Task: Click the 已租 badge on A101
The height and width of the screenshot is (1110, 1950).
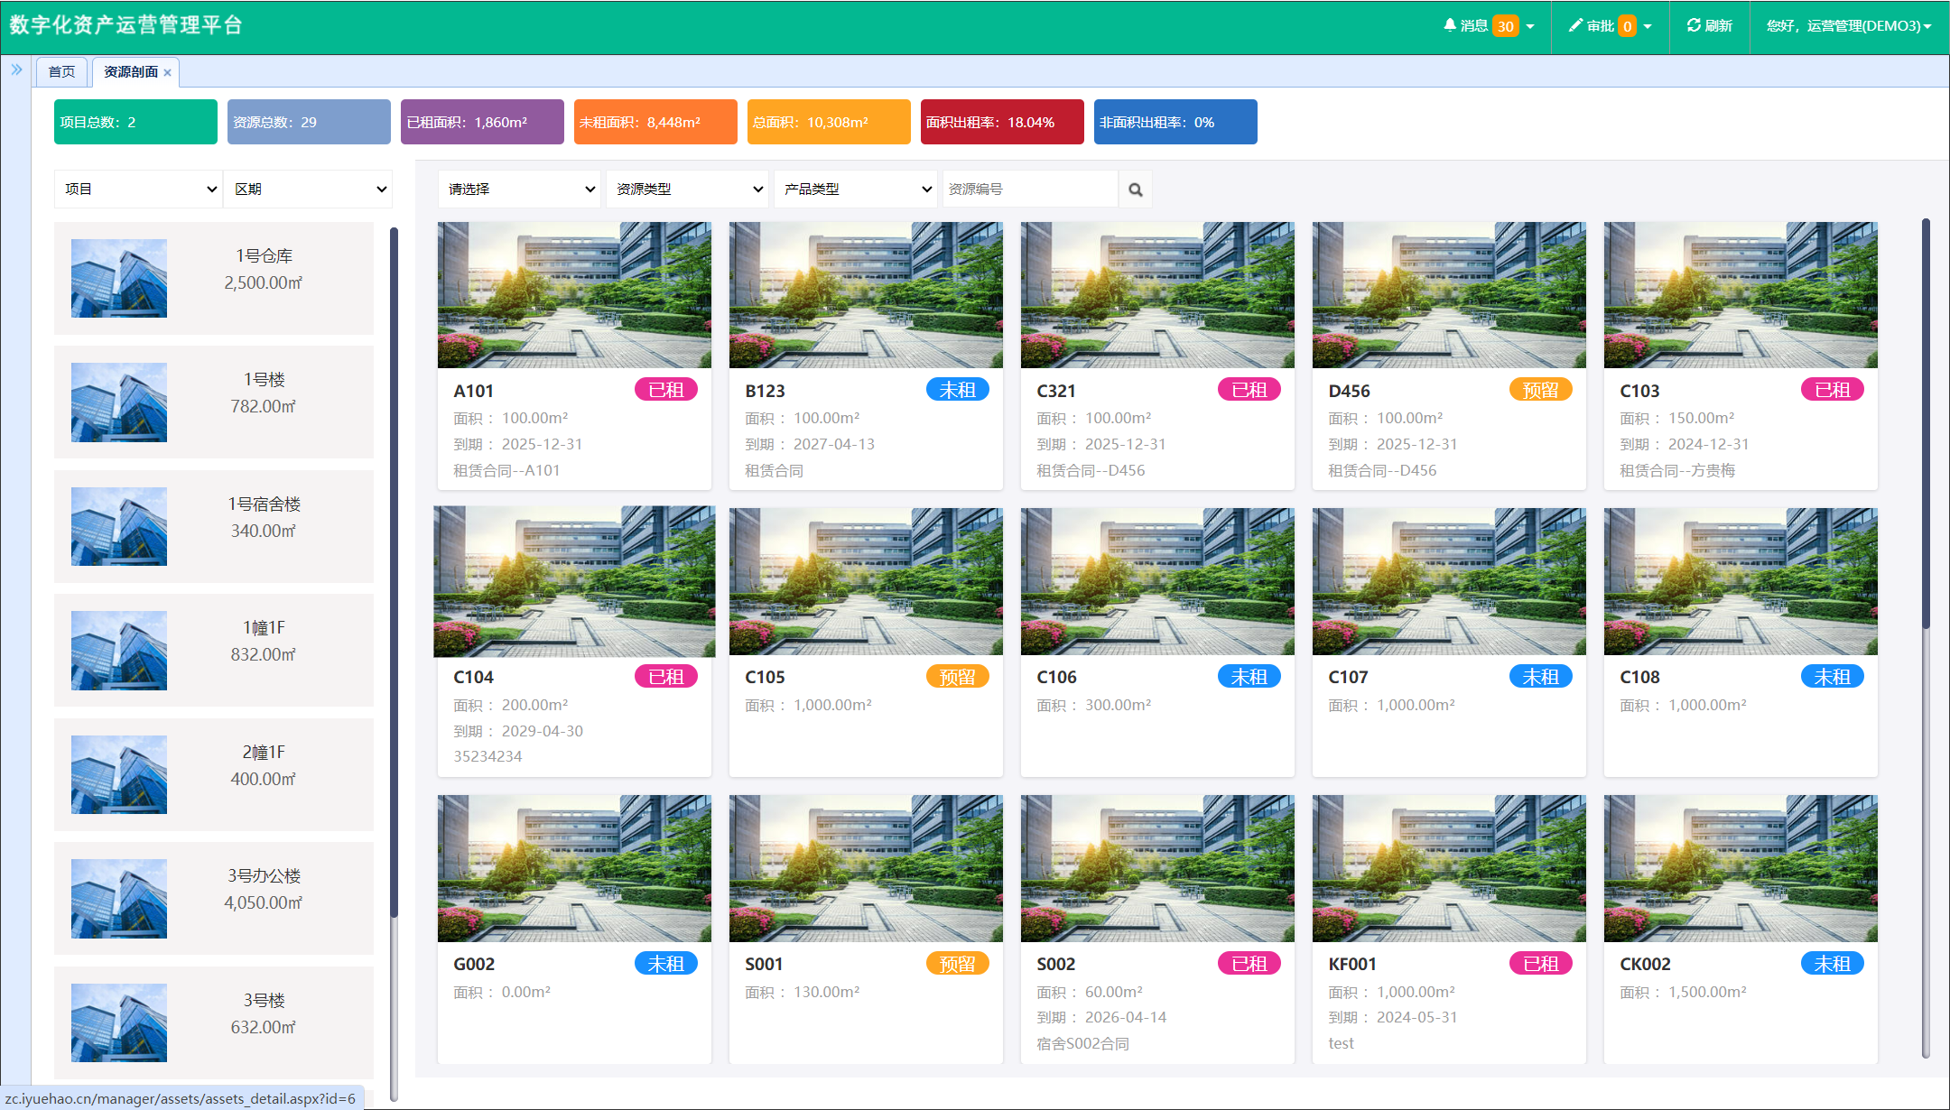Action: 666,390
